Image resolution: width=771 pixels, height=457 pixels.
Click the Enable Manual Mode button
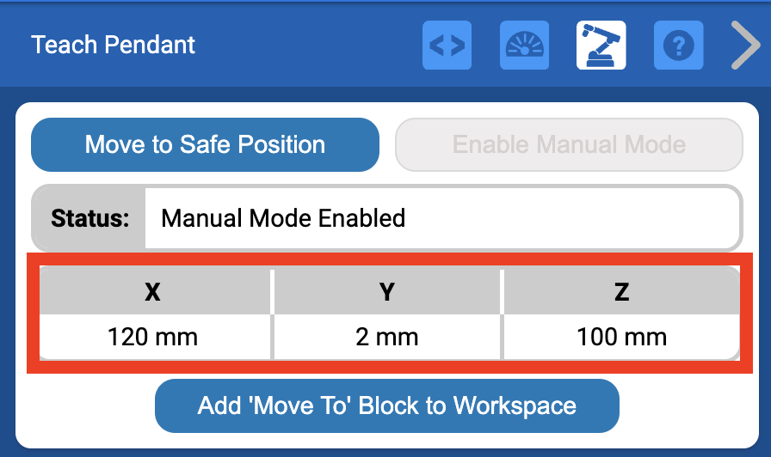(569, 144)
